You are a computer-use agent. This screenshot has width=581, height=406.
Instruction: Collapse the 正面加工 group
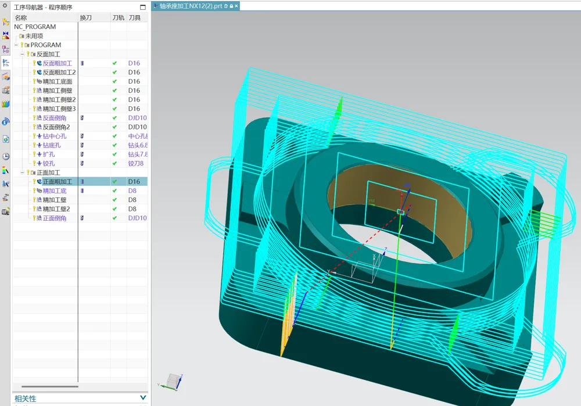pyautogui.click(x=22, y=173)
